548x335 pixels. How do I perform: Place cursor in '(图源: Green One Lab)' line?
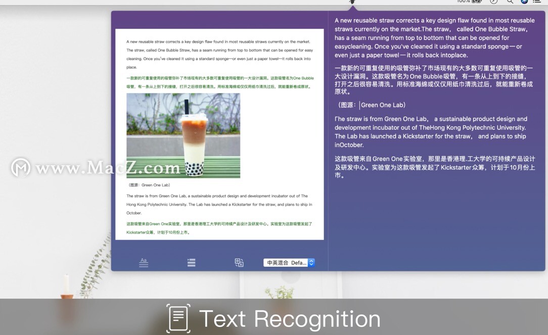pos(372,105)
